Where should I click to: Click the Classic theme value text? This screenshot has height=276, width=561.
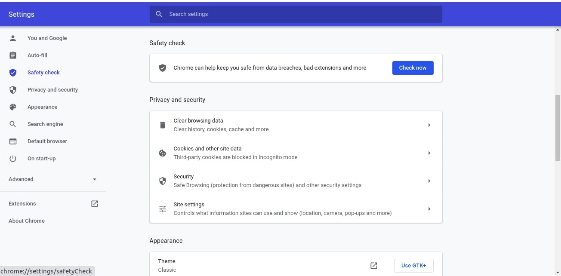click(x=167, y=270)
